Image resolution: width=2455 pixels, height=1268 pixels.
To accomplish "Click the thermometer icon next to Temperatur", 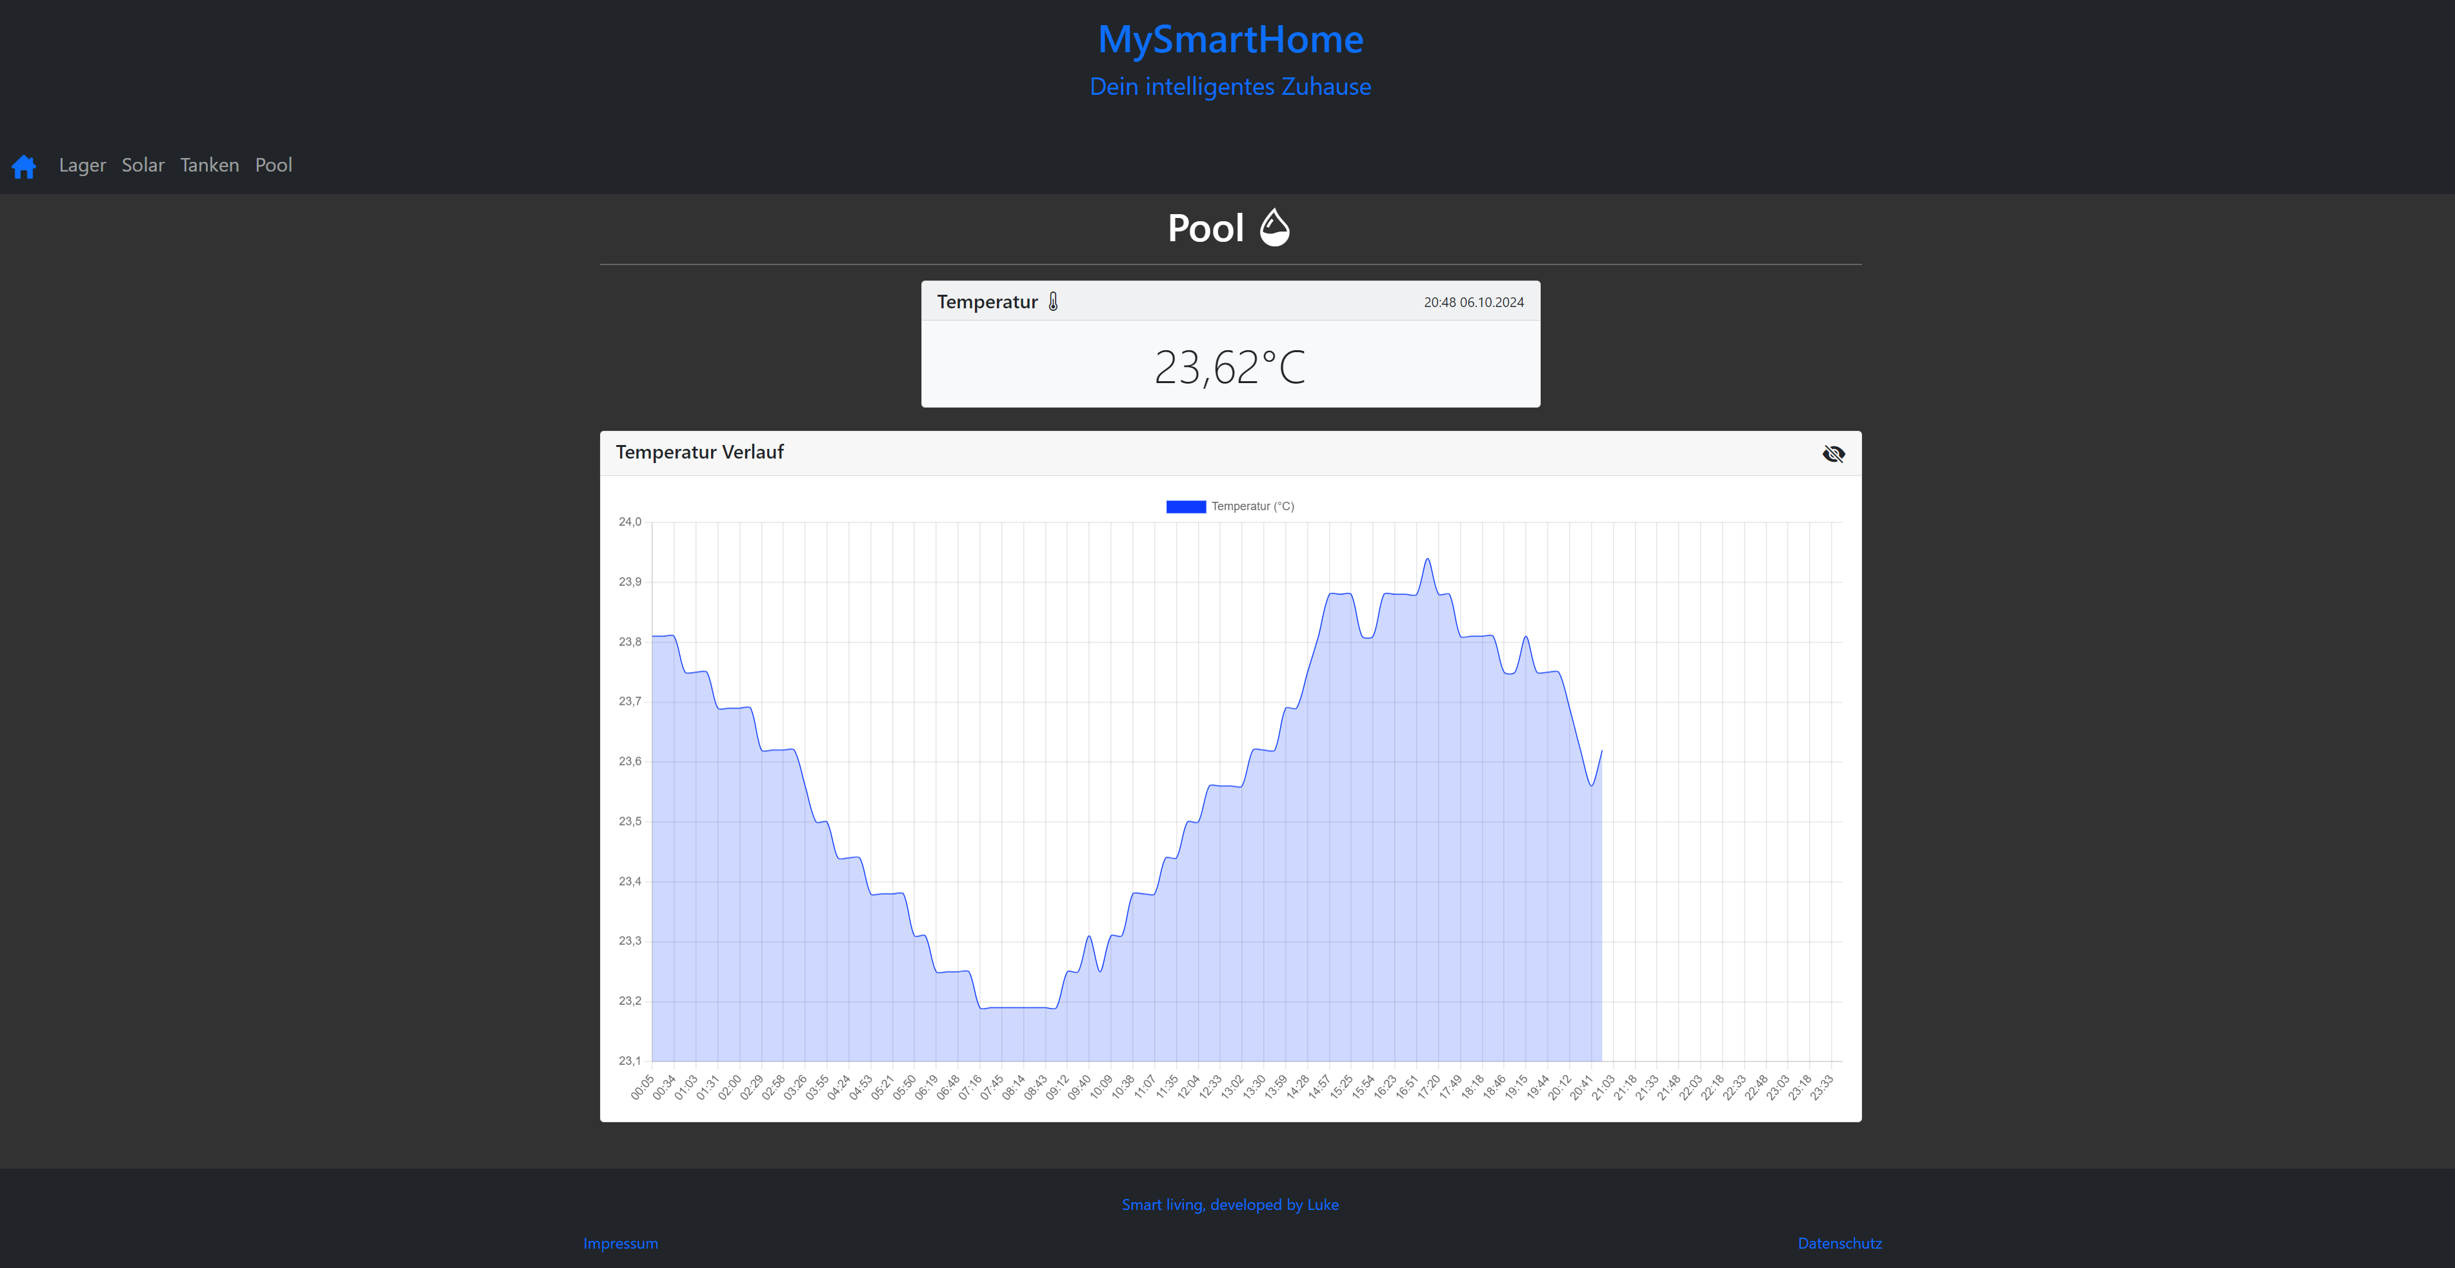I will 1053,302.
